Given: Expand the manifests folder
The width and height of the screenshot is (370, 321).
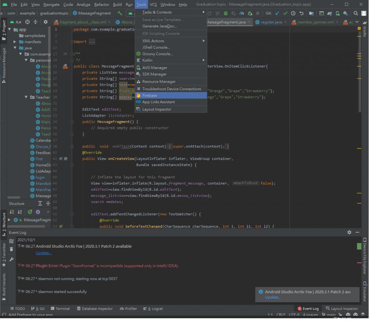Looking at the screenshot, I should pyautogui.click(x=15, y=42).
